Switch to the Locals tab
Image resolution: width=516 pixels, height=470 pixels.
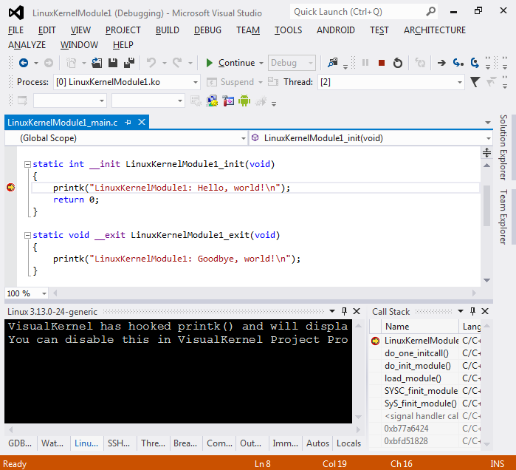point(348,443)
